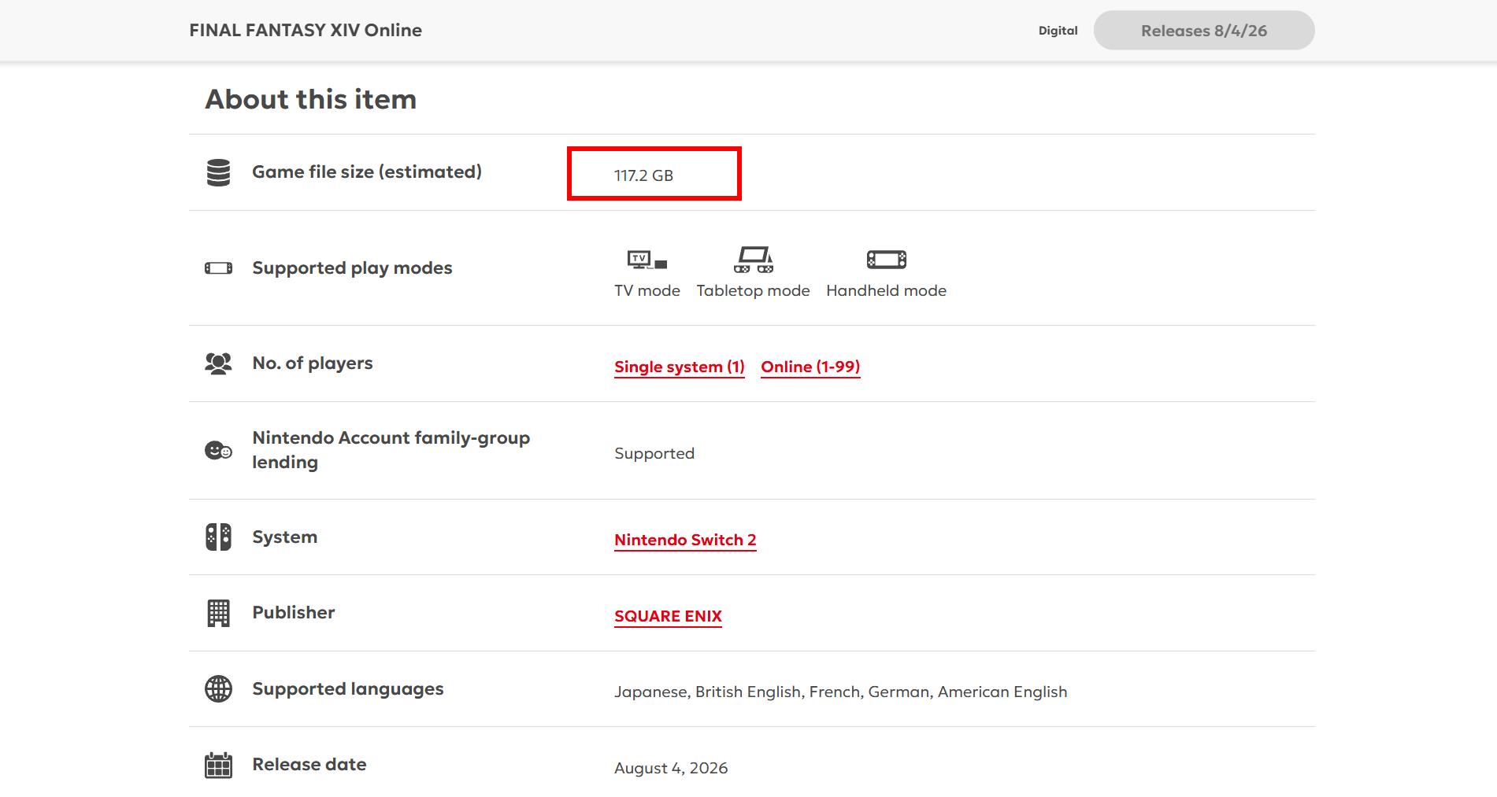Image resolution: width=1497 pixels, height=797 pixels.
Task: Click the Supported languages label
Action: (348, 688)
